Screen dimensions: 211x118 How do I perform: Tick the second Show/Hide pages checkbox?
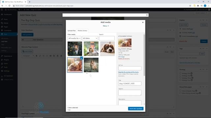click(180, 93)
